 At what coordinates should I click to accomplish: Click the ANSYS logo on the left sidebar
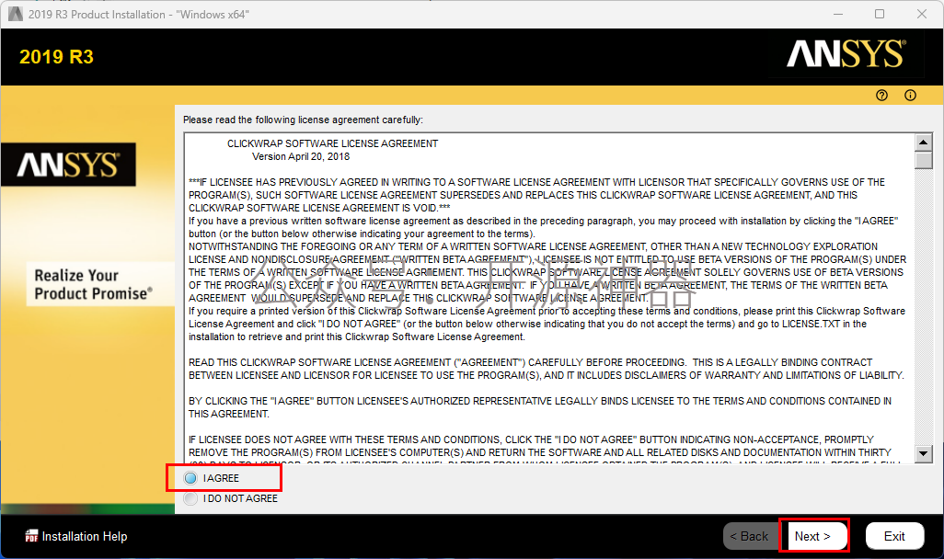click(68, 165)
